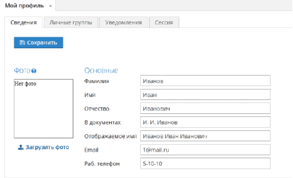
Task: Focus the Раб. телефон input field
Action: tap(205, 163)
